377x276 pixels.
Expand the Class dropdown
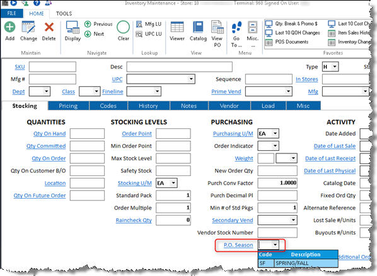point(96,91)
